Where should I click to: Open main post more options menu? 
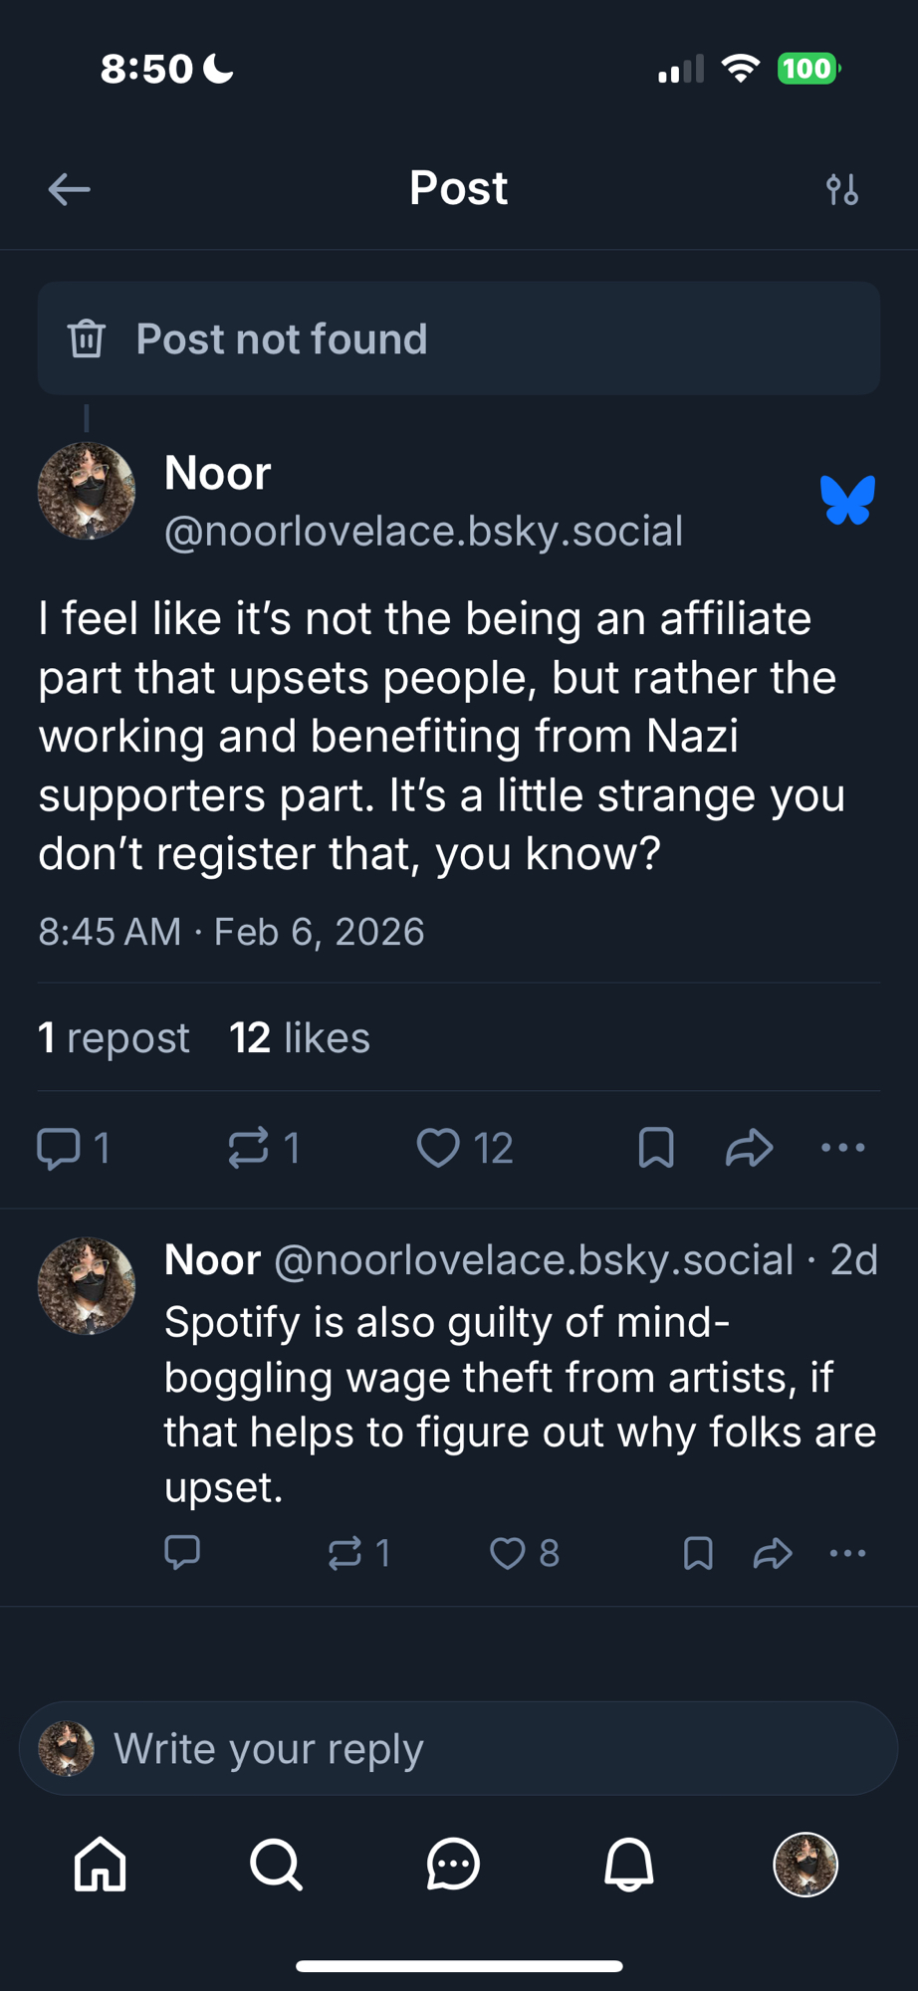click(x=843, y=1148)
